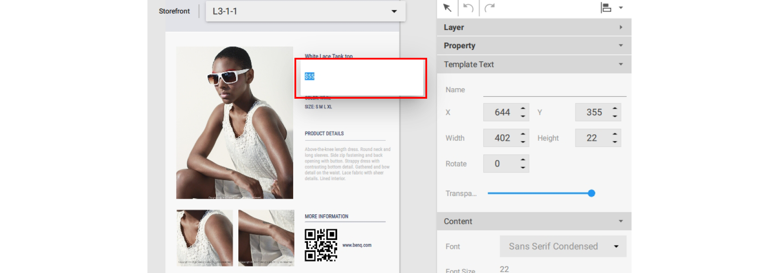Collapse the Template Text section
The width and height of the screenshot is (769, 273).
(621, 64)
